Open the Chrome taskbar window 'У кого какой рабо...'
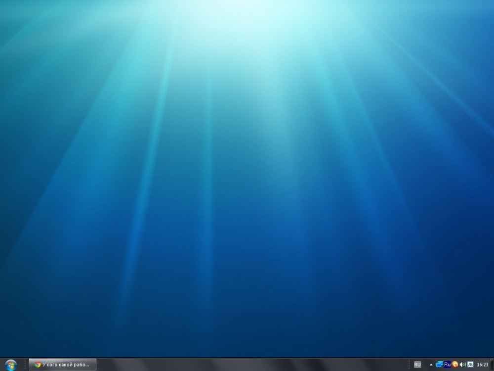The image size is (494, 371). (62, 365)
